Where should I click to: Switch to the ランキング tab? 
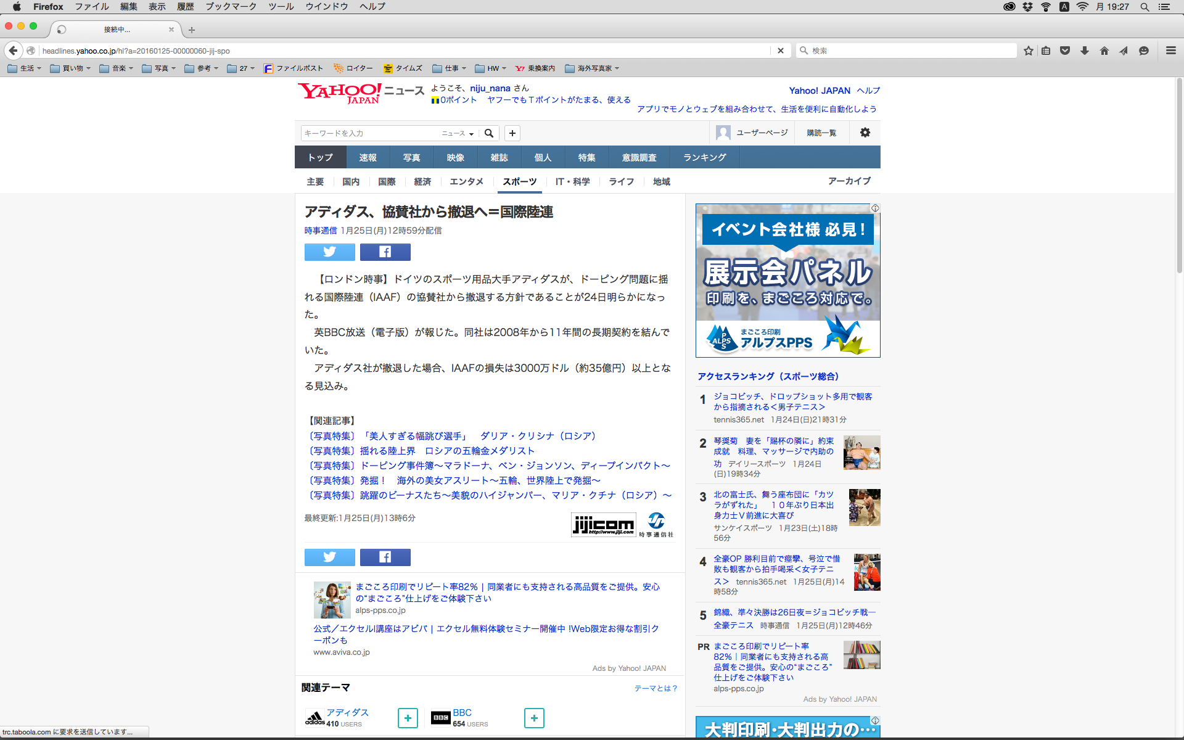click(x=704, y=157)
